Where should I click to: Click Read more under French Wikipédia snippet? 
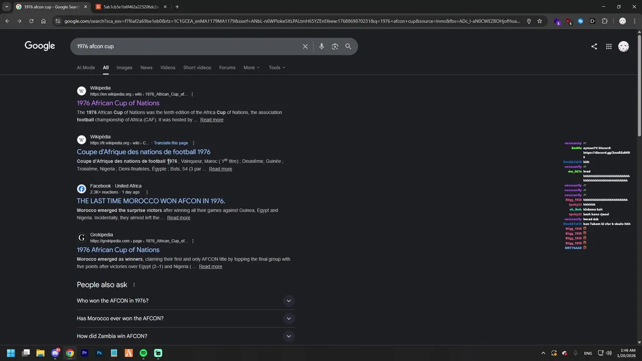[220, 169]
